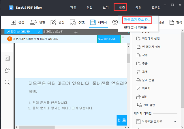Click the 교체 swap icon
The width and height of the screenshot is (184, 129).
click(138, 72)
